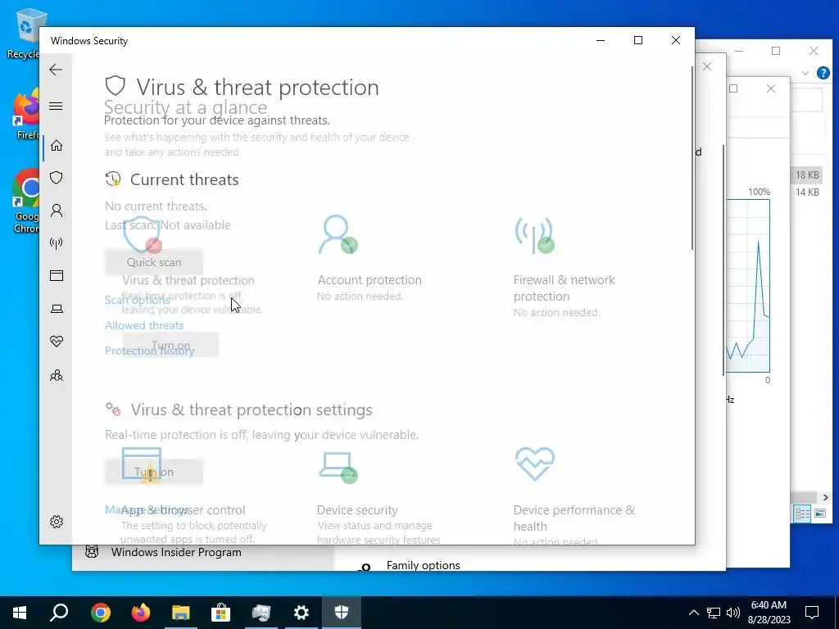The width and height of the screenshot is (839, 629).
Task: Open Virus & threat protection shield in sidebar
Action: pyautogui.click(x=57, y=178)
